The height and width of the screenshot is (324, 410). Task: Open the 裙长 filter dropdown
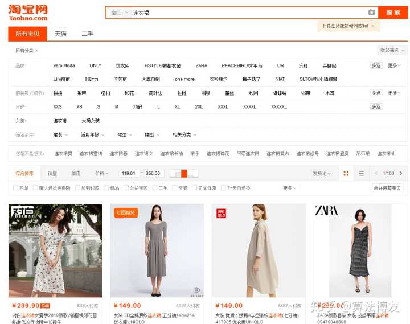click(x=60, y=135)
